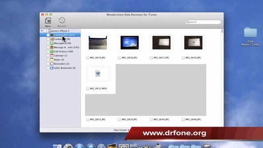Check the Janice's iPhone 5 checkbox
Viewport: 263px width, 148px height.
click(45, 31)
